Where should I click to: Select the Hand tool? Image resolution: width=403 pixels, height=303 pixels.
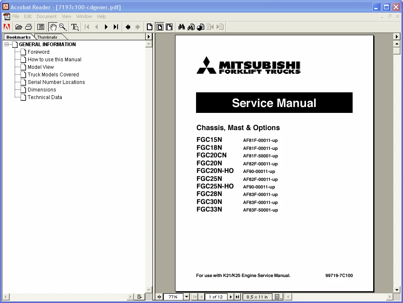tap(53, 27)
